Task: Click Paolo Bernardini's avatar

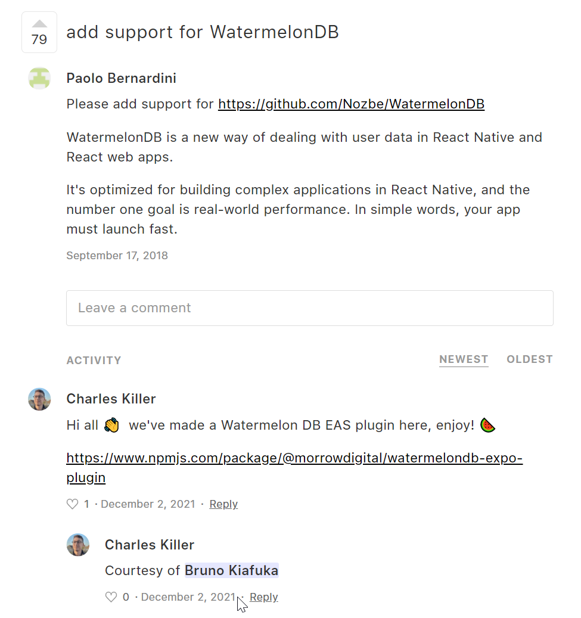Action: click(39, 78)
